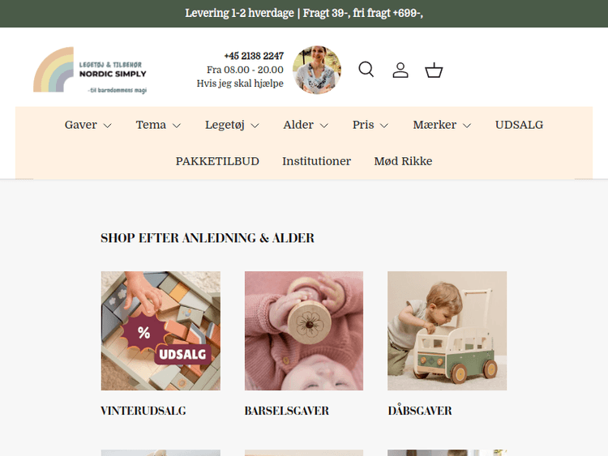Click Rikke's round profile photo
This screenshot has height=456, width=608.
317,70
